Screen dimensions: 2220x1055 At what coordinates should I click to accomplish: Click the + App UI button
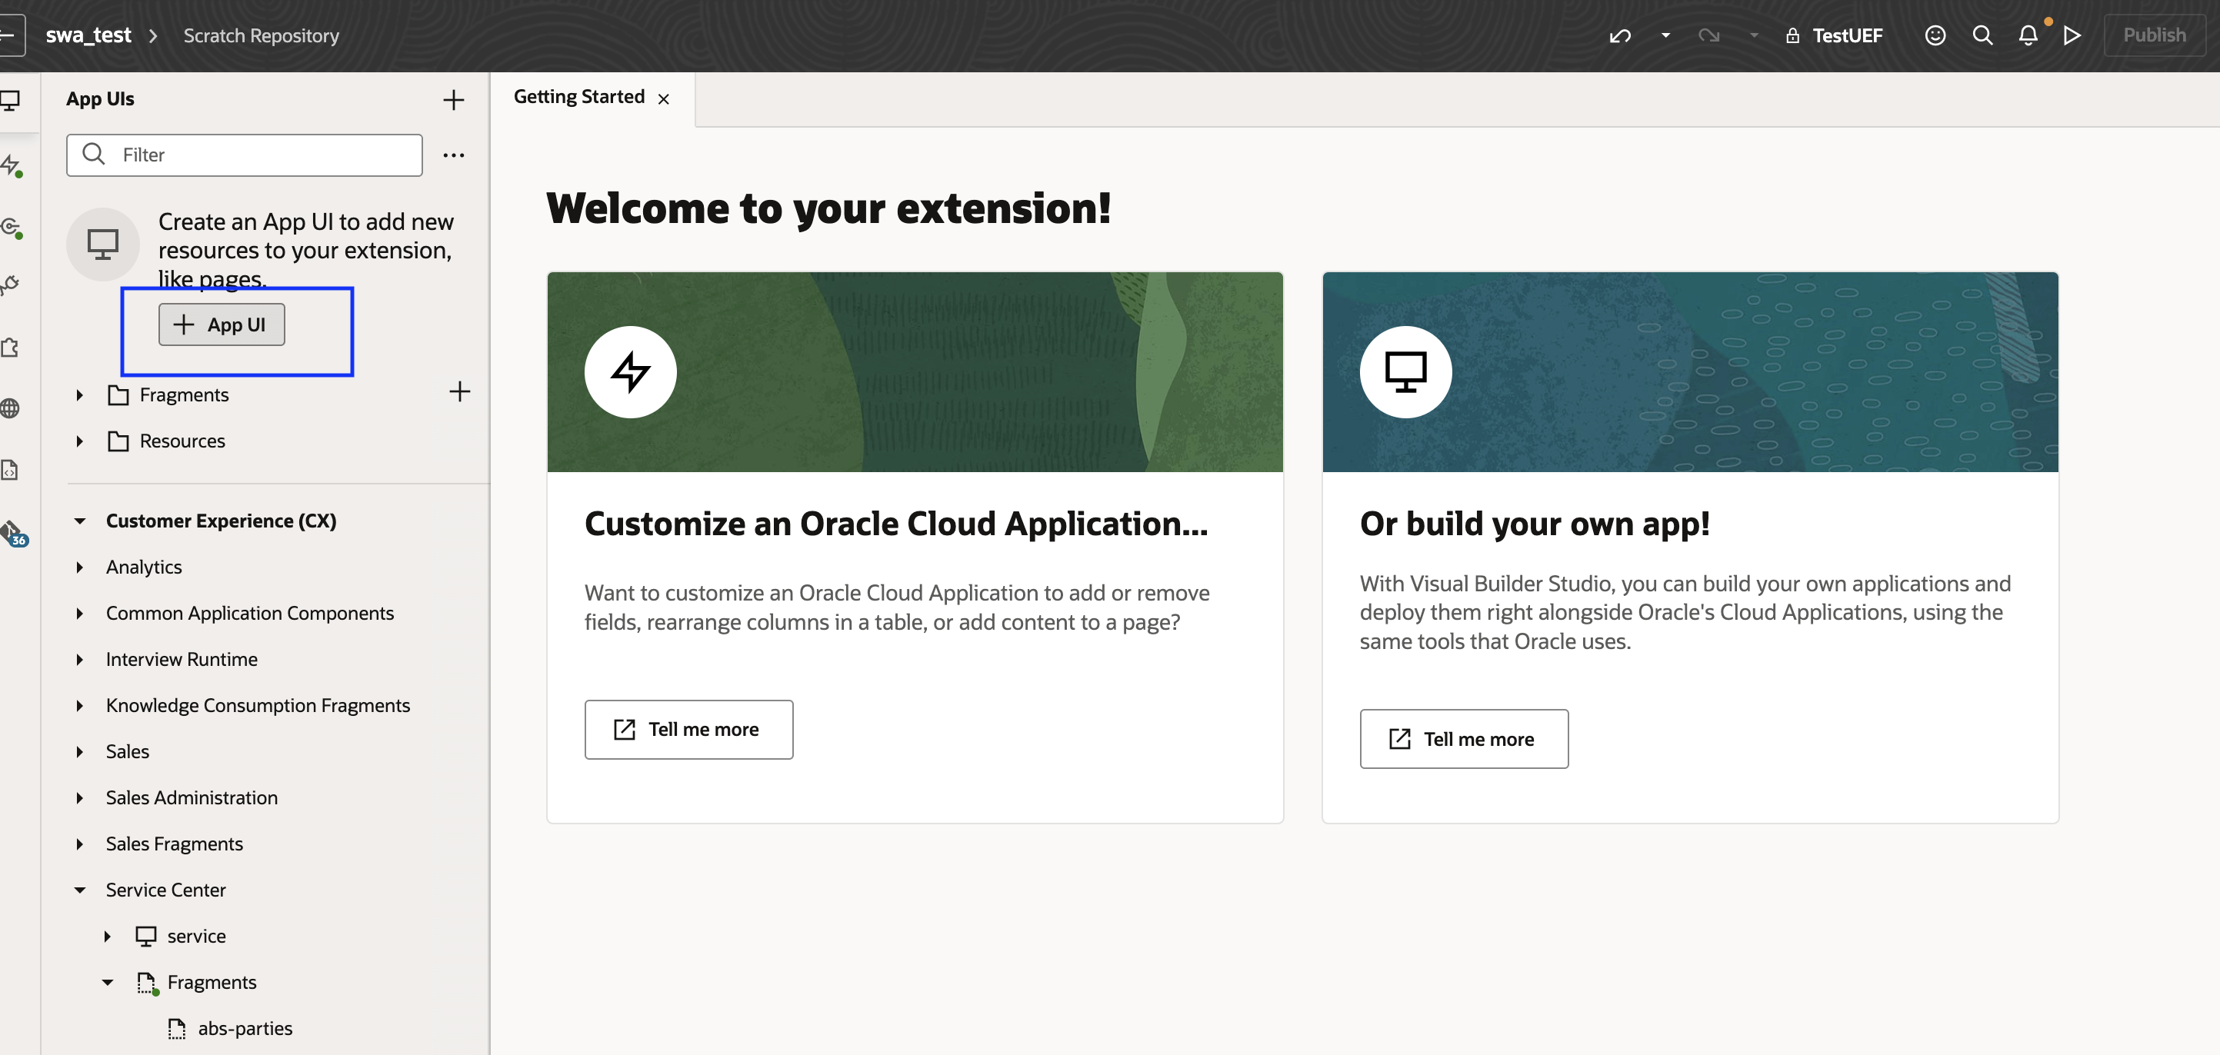[x=221, y=324]
